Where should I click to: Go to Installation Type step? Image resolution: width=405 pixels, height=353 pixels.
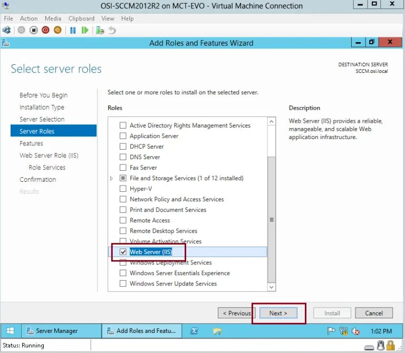click(x=42, y=107)
